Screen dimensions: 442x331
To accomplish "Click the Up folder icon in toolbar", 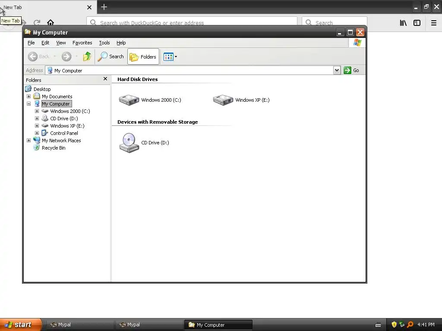I will [87, 56].
